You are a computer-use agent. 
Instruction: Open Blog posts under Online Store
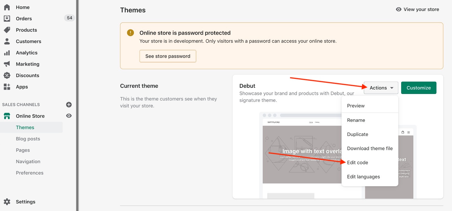coord(28,139)
